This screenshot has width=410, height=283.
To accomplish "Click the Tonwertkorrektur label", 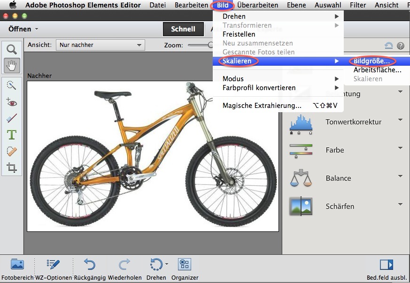I will 354,122.
